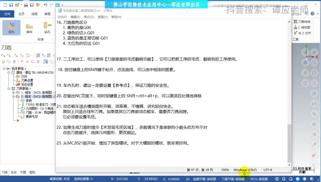Click deselect operations icon with red X cursor
The width and height of the screenshot is (321, 182).
(x=9, y=55)
